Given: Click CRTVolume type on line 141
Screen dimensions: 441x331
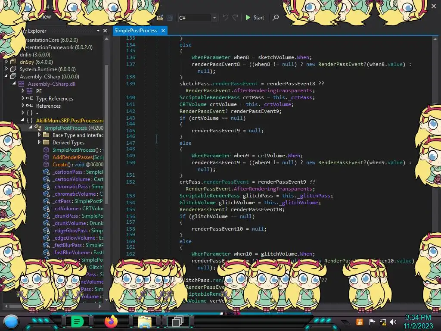Looking at the screenshot, I should click(x=193, y=104).
